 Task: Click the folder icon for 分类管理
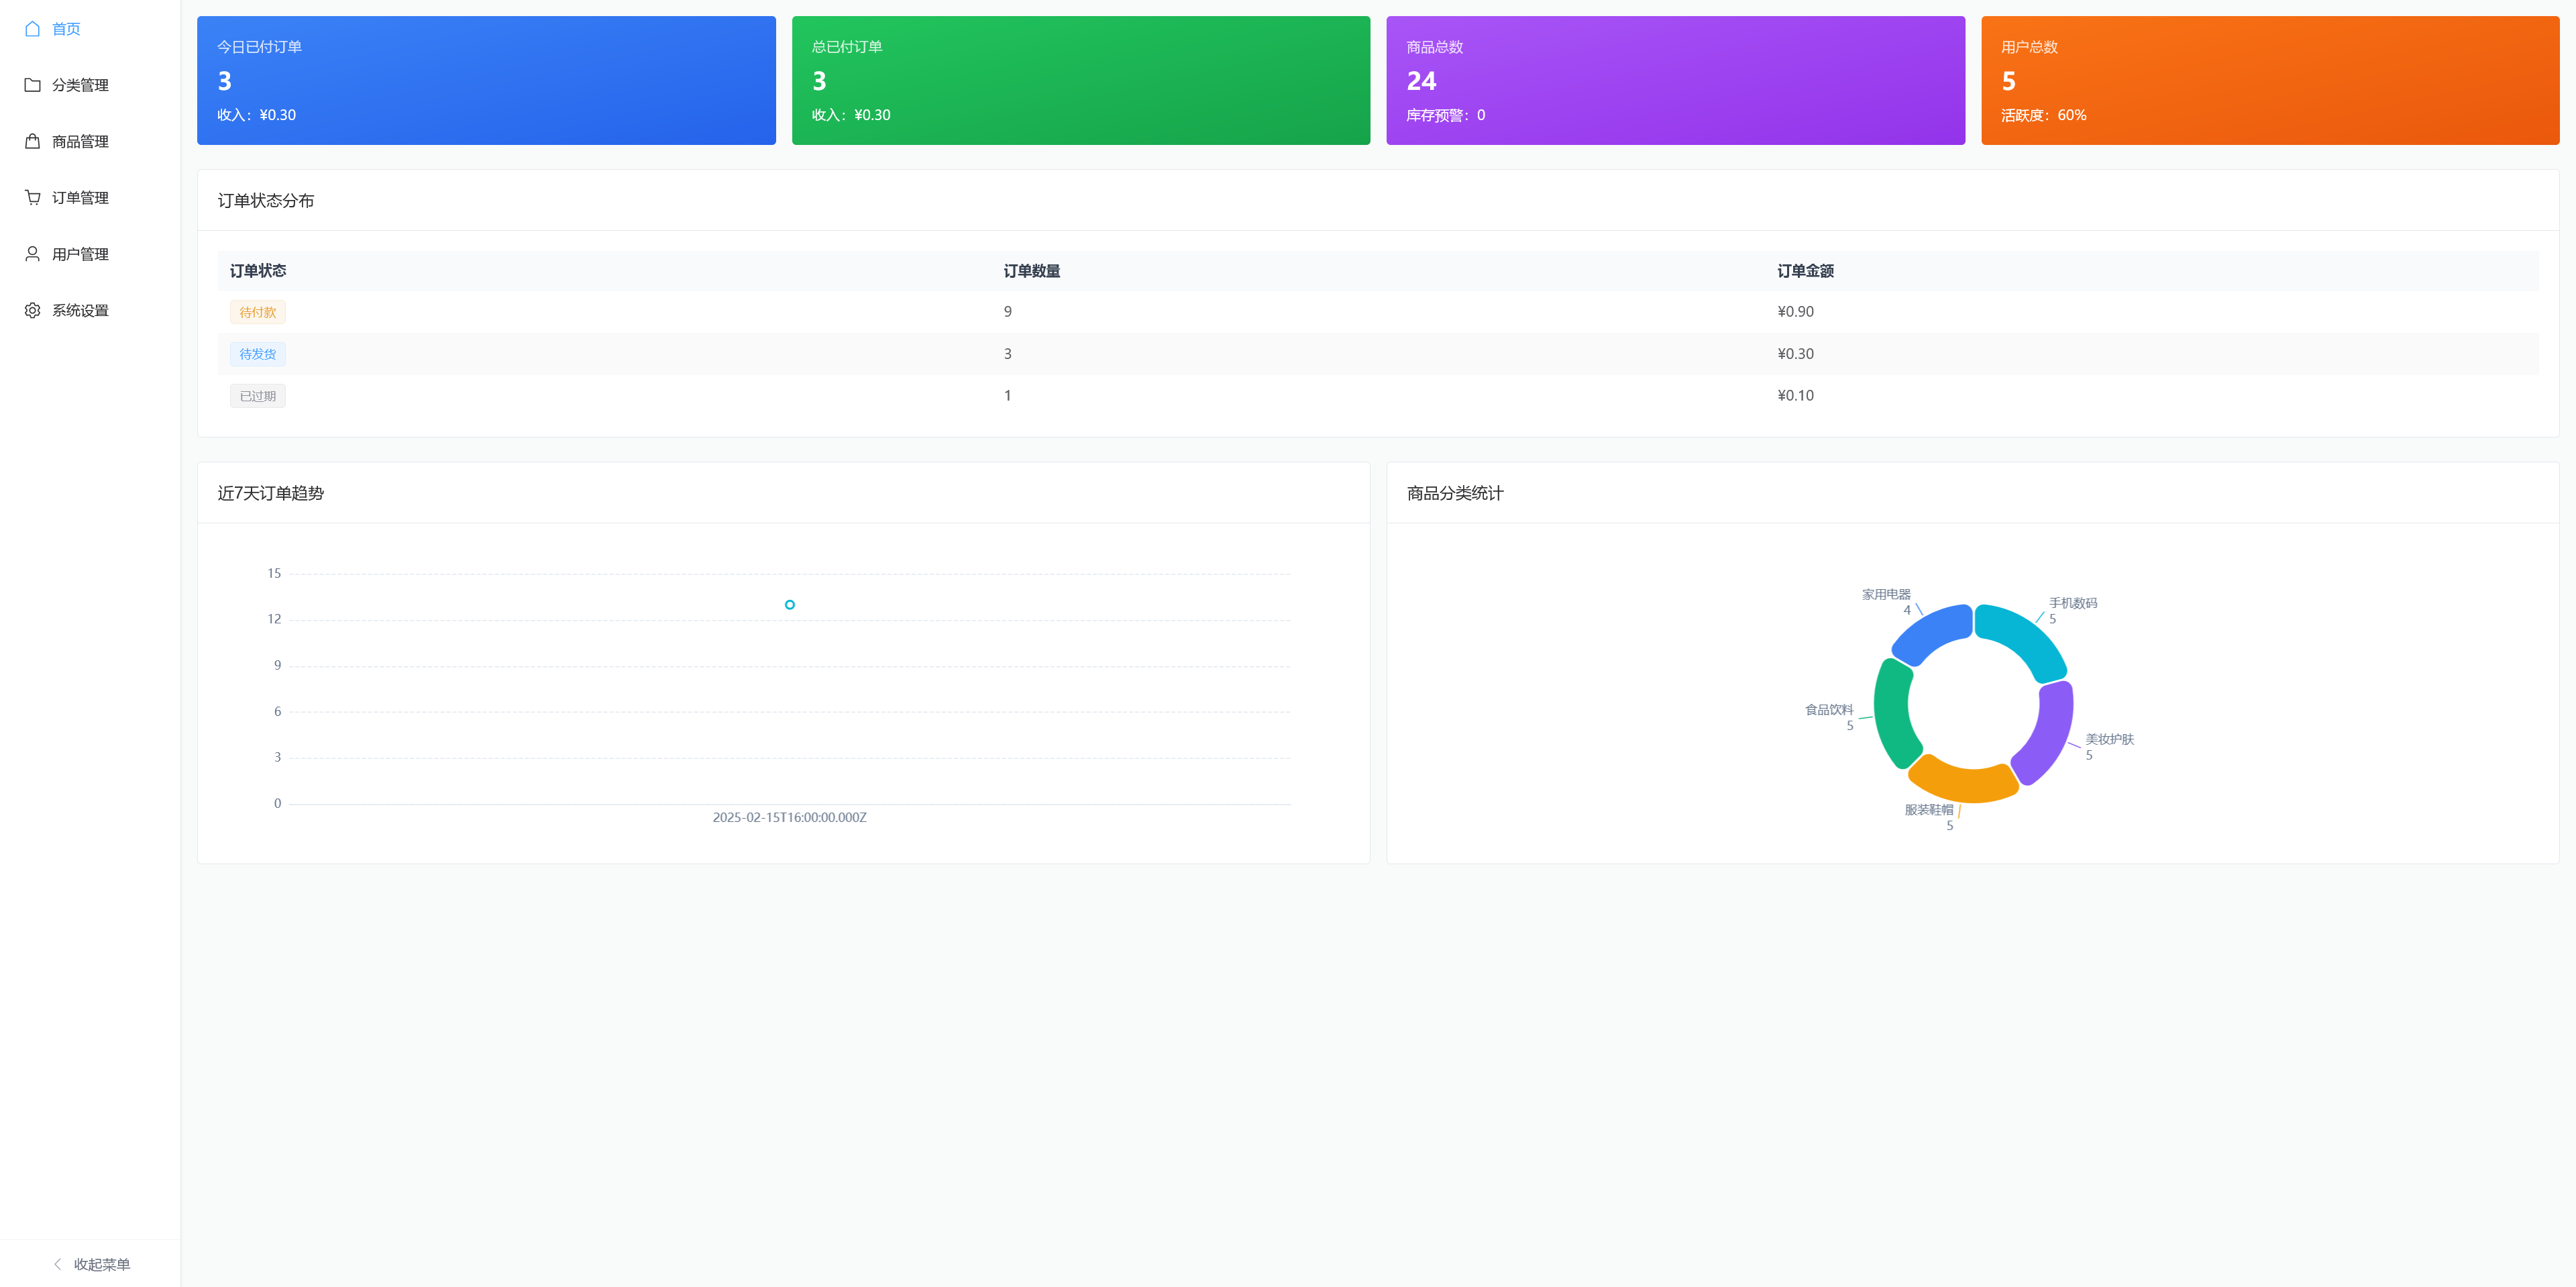[32, 85]
